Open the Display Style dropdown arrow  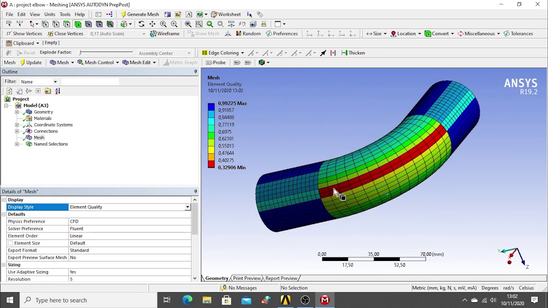click(187, 207)
